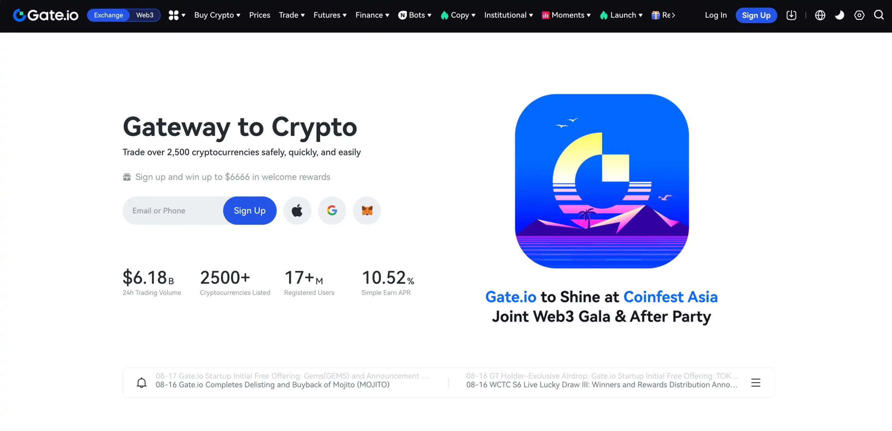Open the download app icon

click(x=792, y=15)
